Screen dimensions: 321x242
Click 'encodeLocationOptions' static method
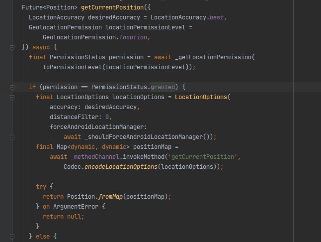[121, 167]
